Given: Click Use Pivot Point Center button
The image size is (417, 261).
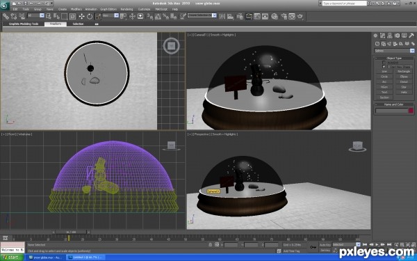Looking at the screenshot, I should pos(124,17).
